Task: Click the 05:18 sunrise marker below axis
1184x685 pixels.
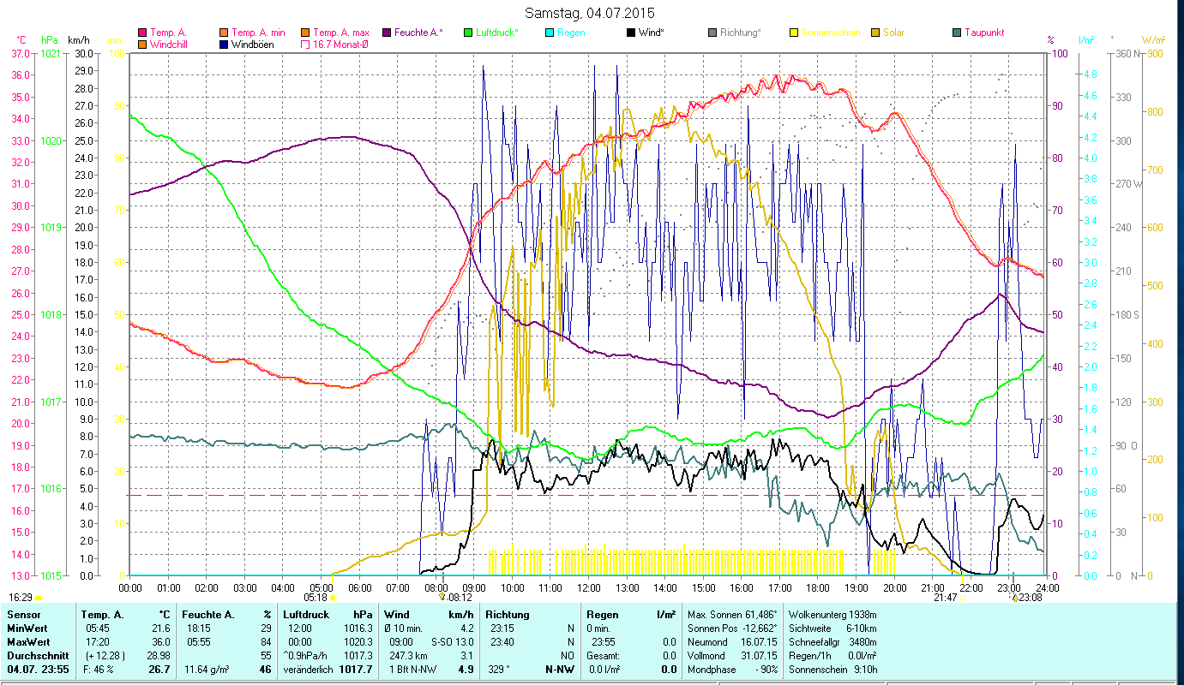Action: [x=316, y=598]
